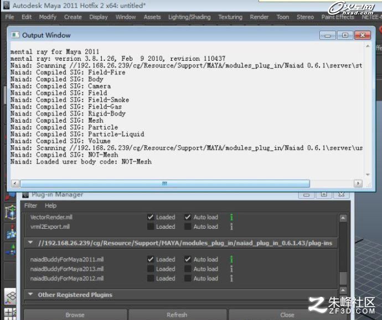Select naiadBuddyForMaya2012.mll plugin name
The width and height of the screenshot is (382, 320).
click(x=67, y=279)
